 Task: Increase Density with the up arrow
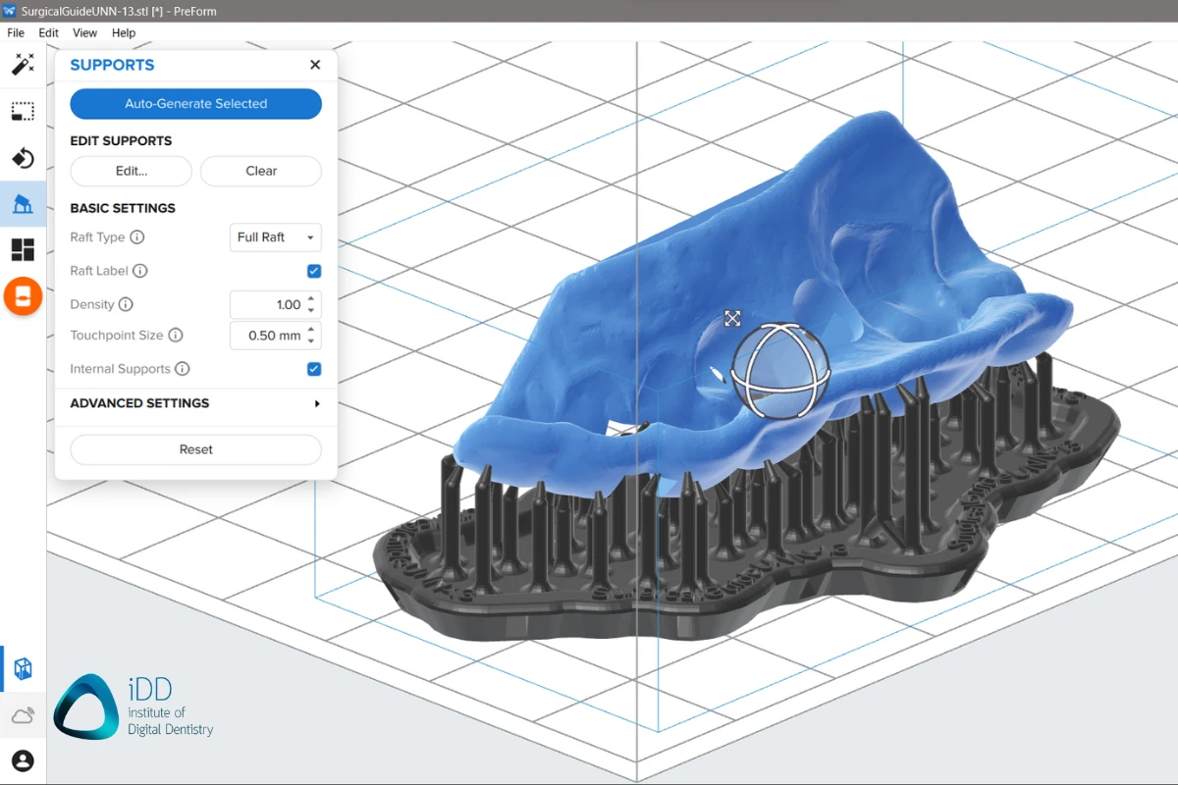point(311,299)
